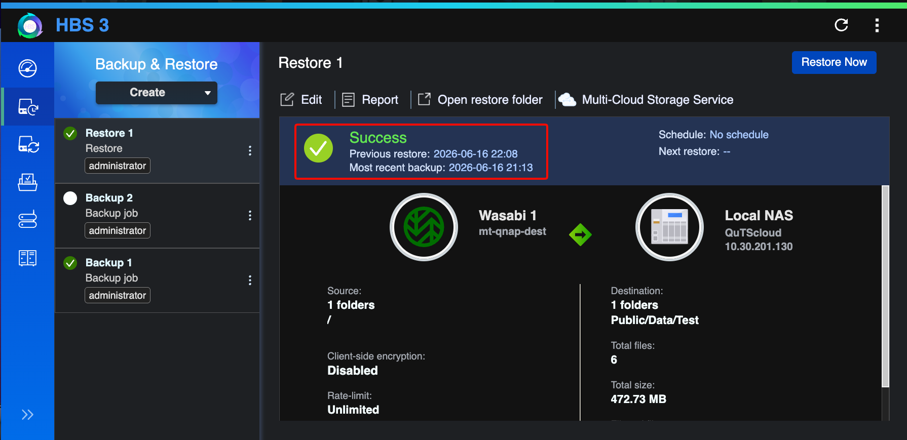Click the previous restore date 2026-06-16 22:08
Viewport: 907px width, 440px height.
(x=475, y=154)
